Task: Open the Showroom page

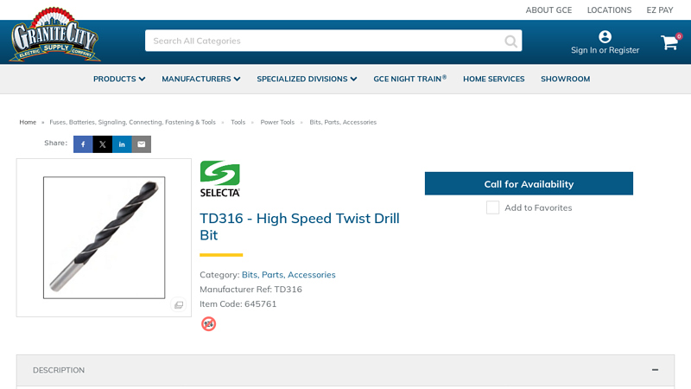Action: coord(566,79)
